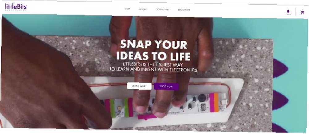The image size is (309, 134).
Task: Click the white LEARN MORE button
Action: 139,86
